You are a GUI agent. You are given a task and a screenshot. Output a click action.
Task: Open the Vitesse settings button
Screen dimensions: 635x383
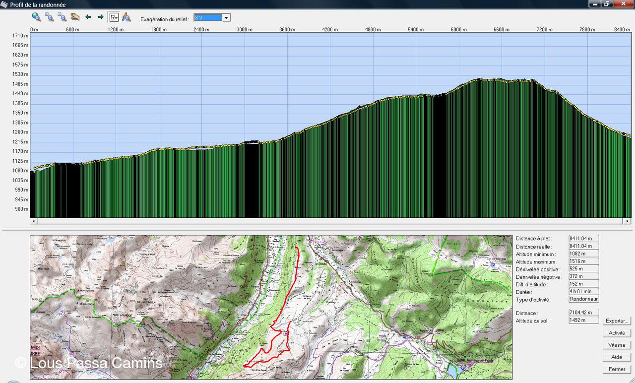click(x=617, y=345)
